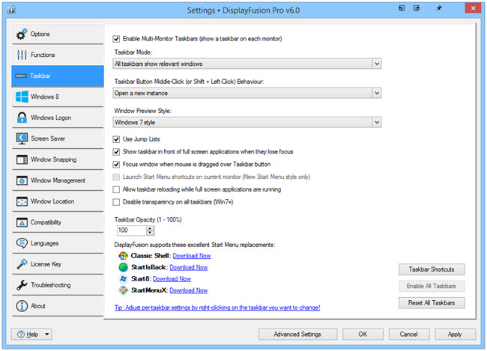The image size is (487, 351).
Task: Click the DisplayFusion app icon in title bar
Action: click(x=11, y=10)
